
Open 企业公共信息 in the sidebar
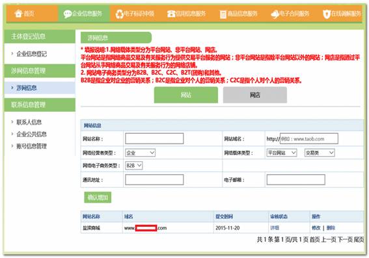pyautogui.click(x=31, y=134)
